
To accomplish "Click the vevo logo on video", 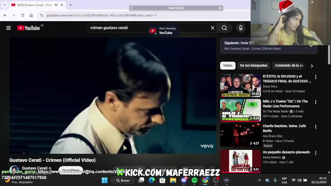I will pos(207,146).
